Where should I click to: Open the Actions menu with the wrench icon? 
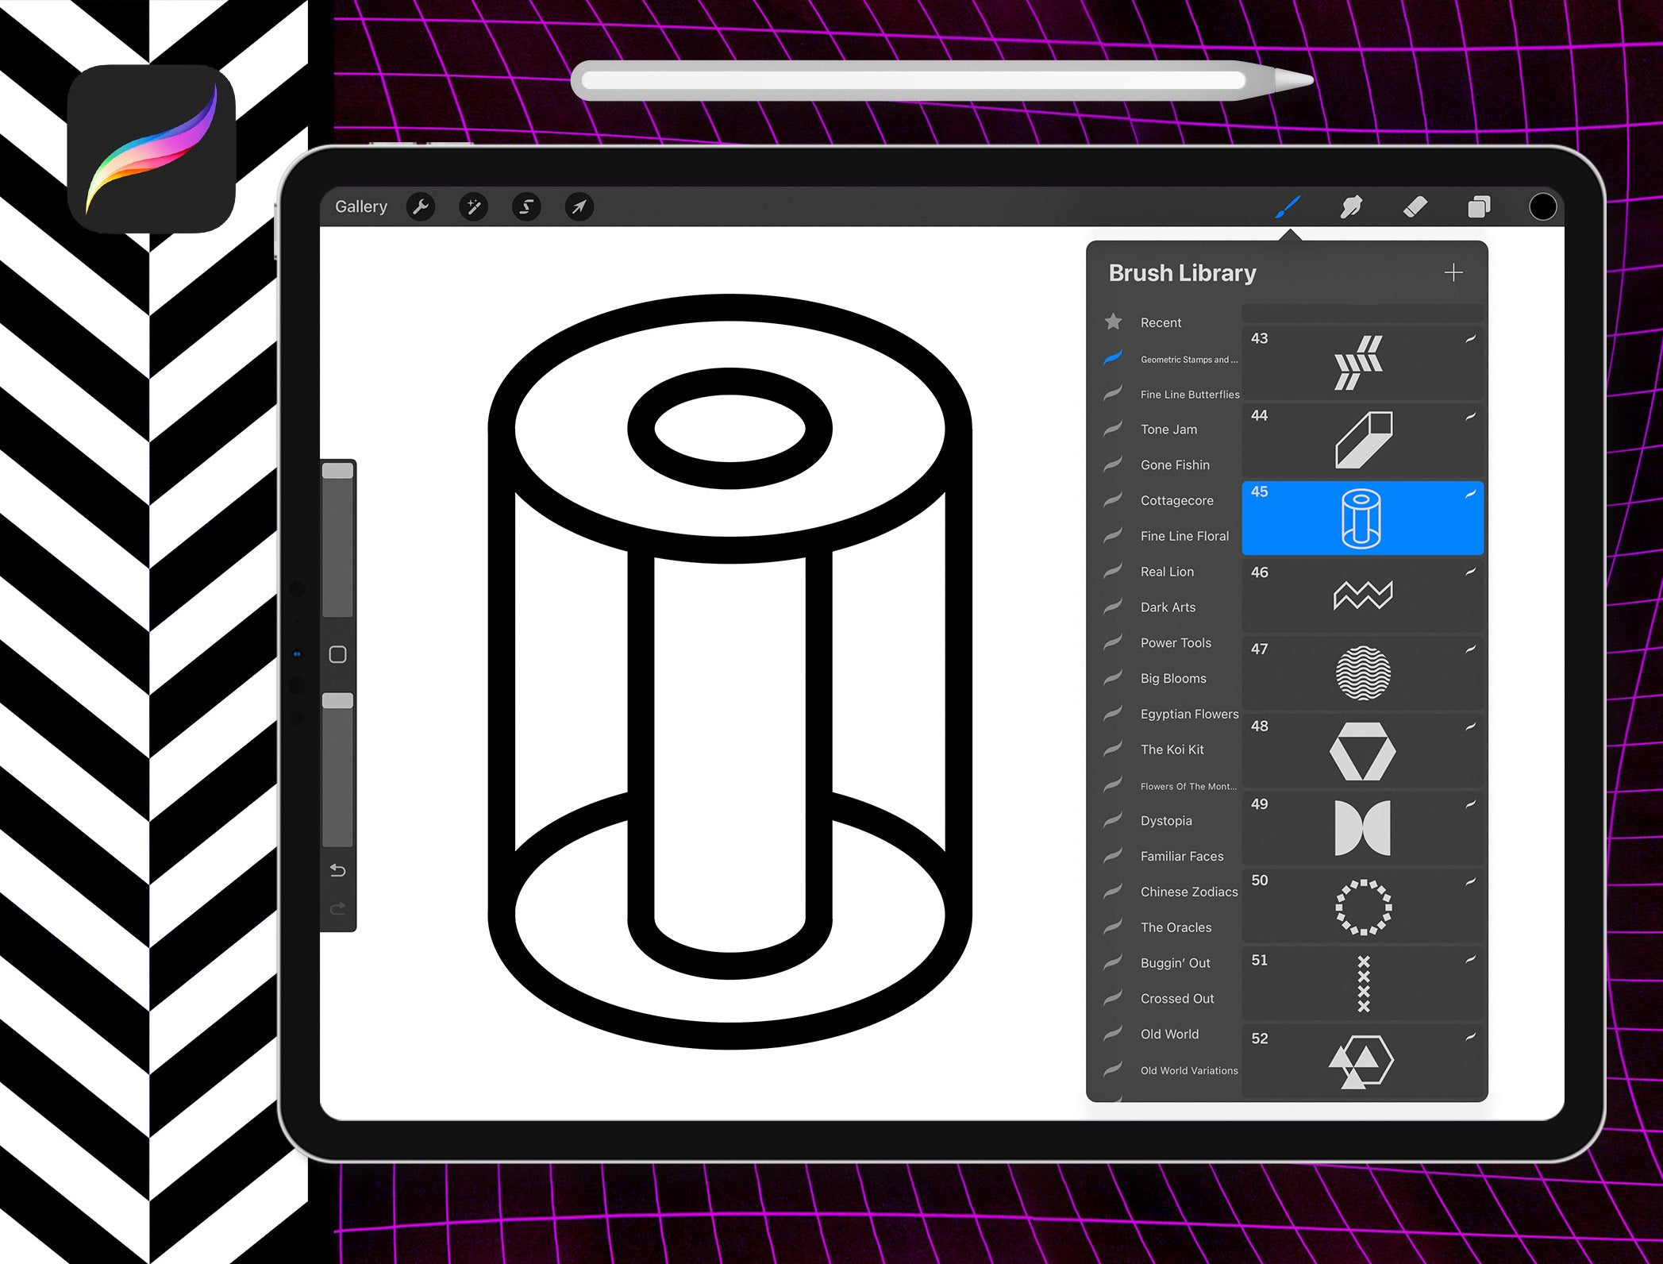[421, 206]
